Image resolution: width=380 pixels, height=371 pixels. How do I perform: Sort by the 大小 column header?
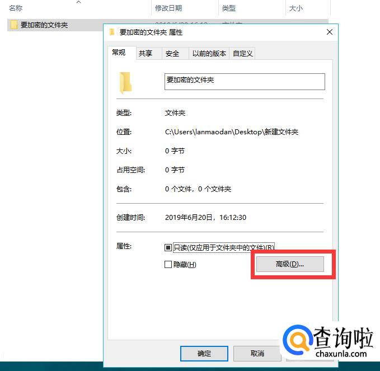click(x=295, y=8)
